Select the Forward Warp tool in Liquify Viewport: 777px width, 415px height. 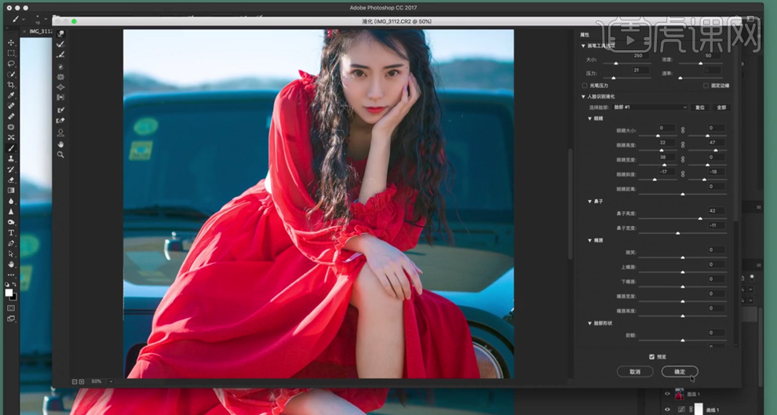coord(60,34)
